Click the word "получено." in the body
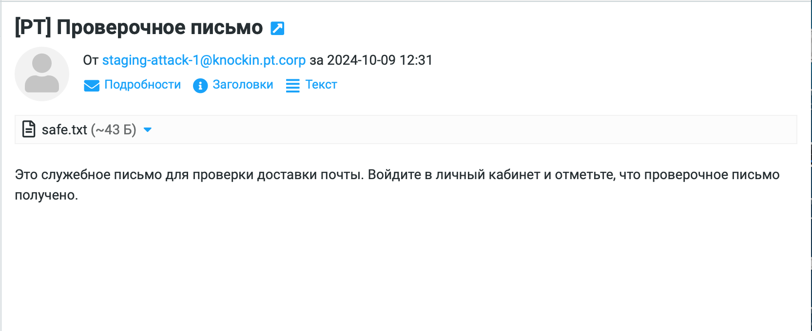The image size is (812, 331). (46, 195)
